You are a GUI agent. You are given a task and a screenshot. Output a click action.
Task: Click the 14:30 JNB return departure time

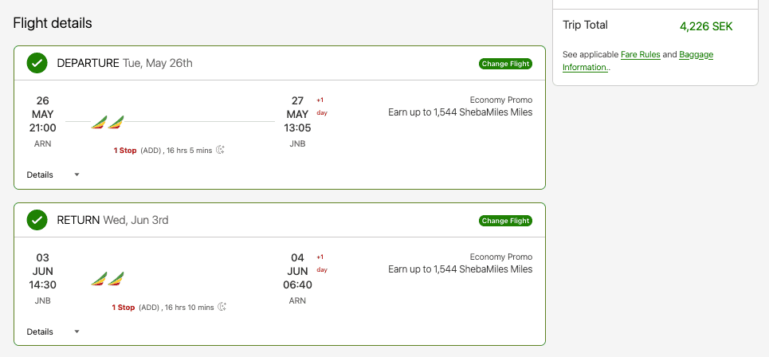[x=43, y=284]
